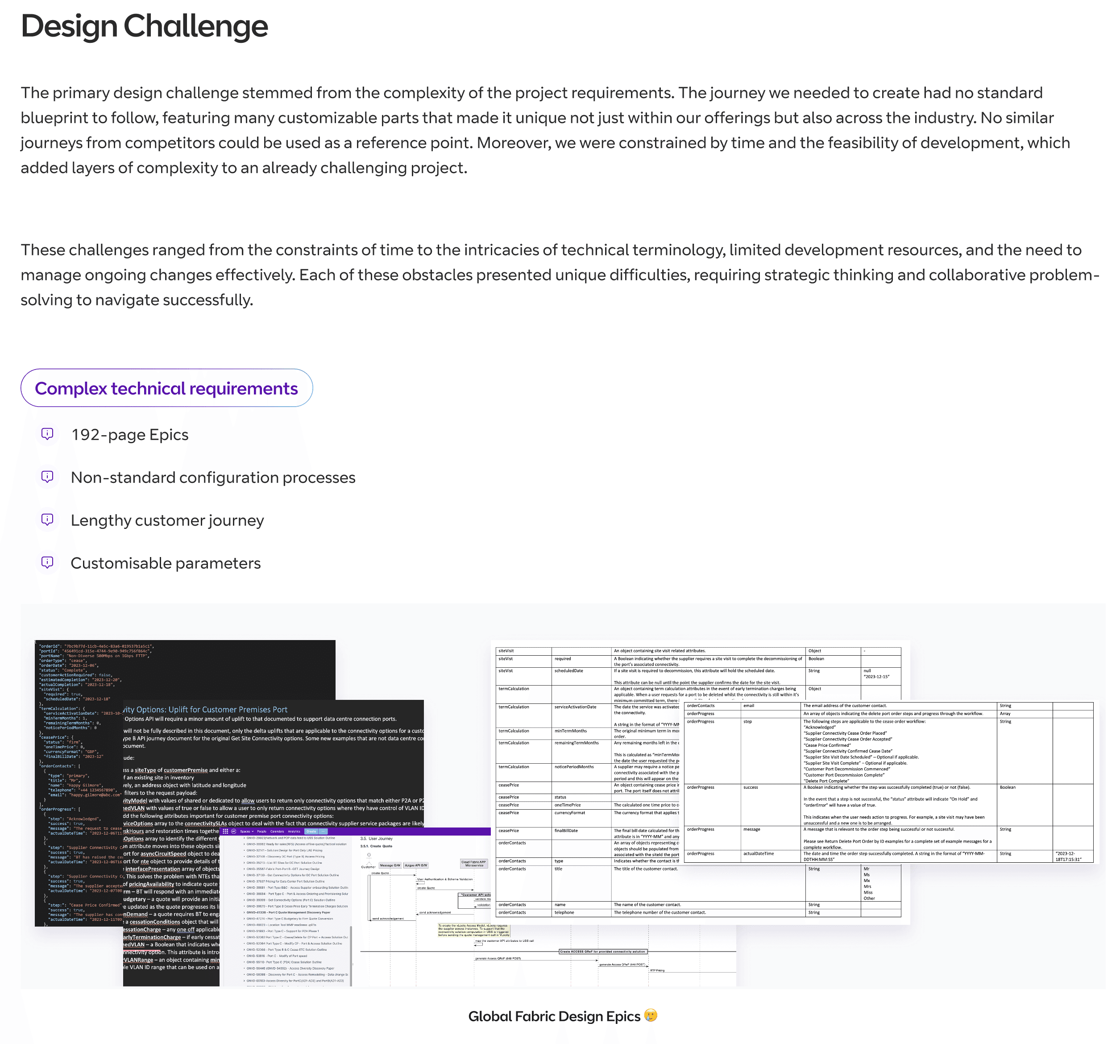
Task: Open the Calendars menu item
Action: click(x=277, y=831)
